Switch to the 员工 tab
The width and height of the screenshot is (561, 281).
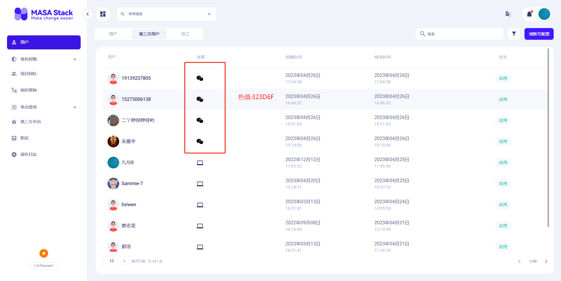point(185,34)
